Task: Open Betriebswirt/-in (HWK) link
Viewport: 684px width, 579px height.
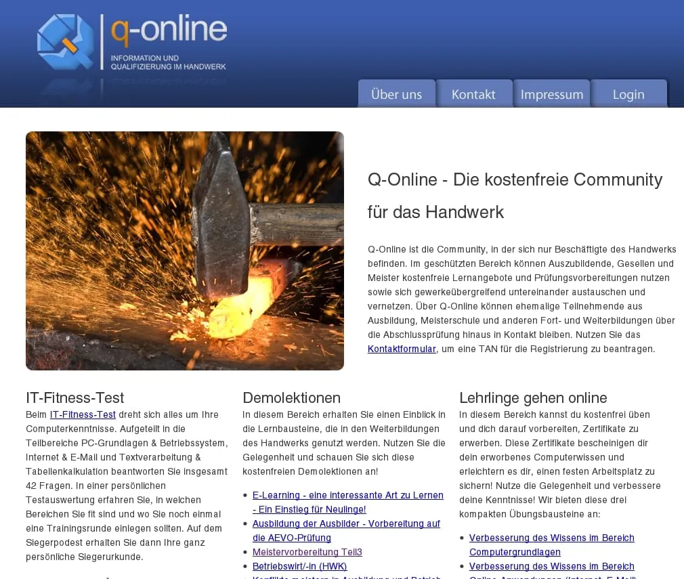Action: pos(299,566)
